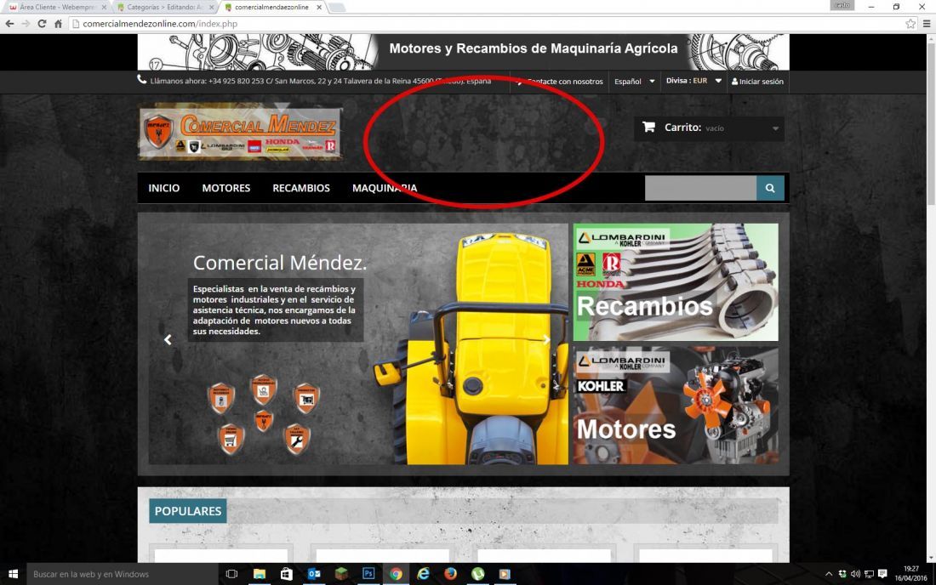Reload the page with the refresh icon
The image size is (936, 585).
42,24
